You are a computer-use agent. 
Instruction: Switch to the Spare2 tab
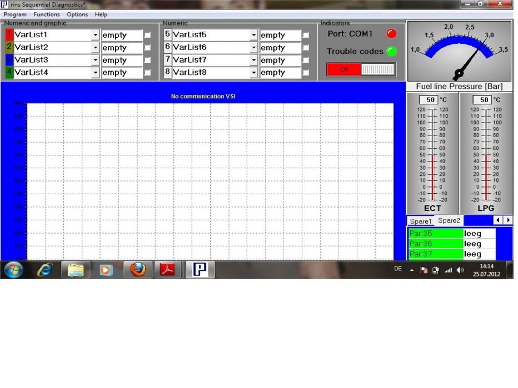(x=449, y=220)
